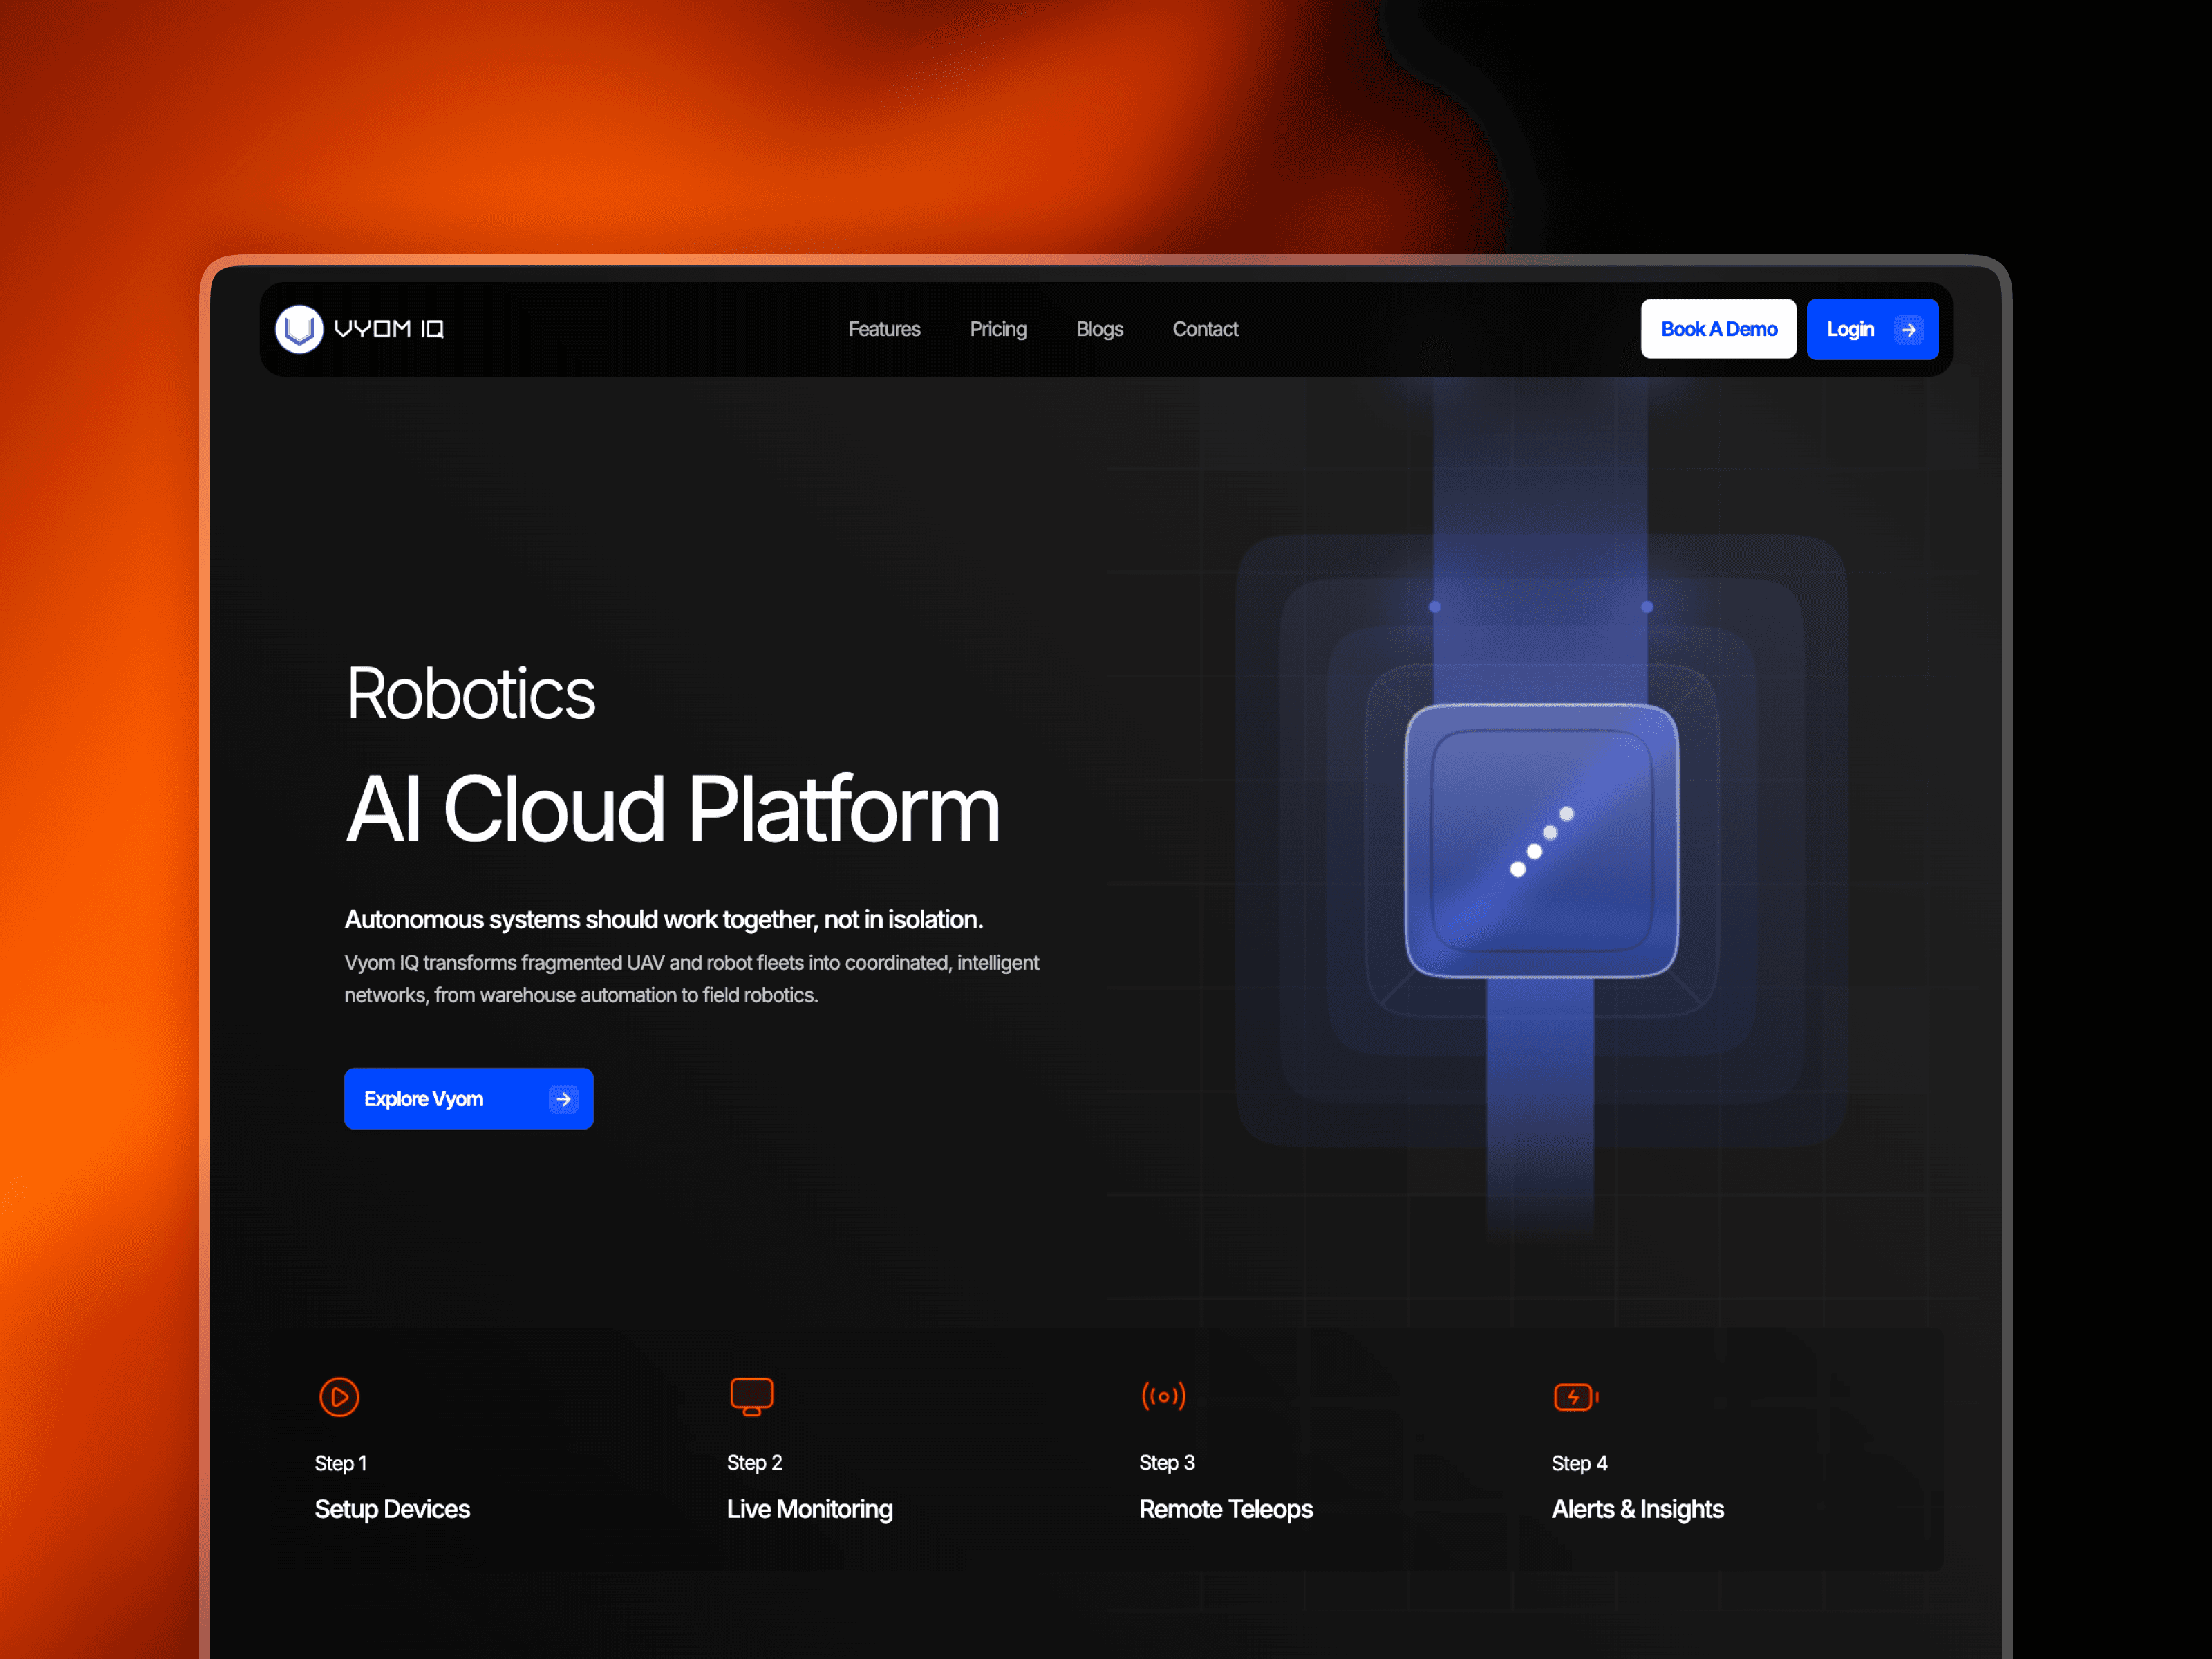The height and width of the screenshot is (1659, 2212).
Task: Click the VYOM IQ wordmark text
Action: click(x=389, y=329)
